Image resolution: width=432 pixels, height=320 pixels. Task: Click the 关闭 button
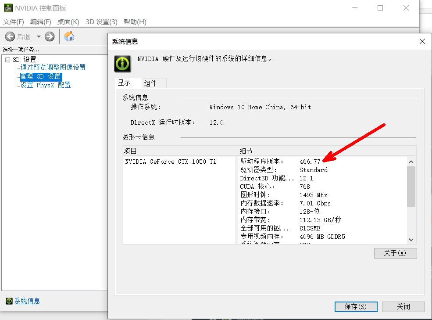click(x=403, y=307)
